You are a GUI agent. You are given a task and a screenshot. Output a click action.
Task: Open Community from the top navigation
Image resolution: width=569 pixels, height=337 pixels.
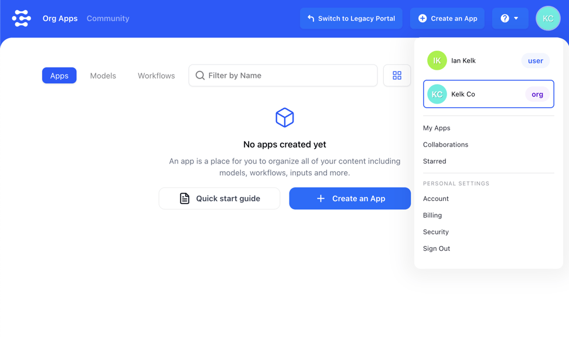pyautogui.click(x=108, y=19)
